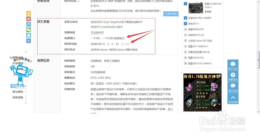The width and height of the screenshot is (260, 138).
Task: Open 技嘉GA-B85-HD3 ranking entry
Action: (x=213, y=5)
